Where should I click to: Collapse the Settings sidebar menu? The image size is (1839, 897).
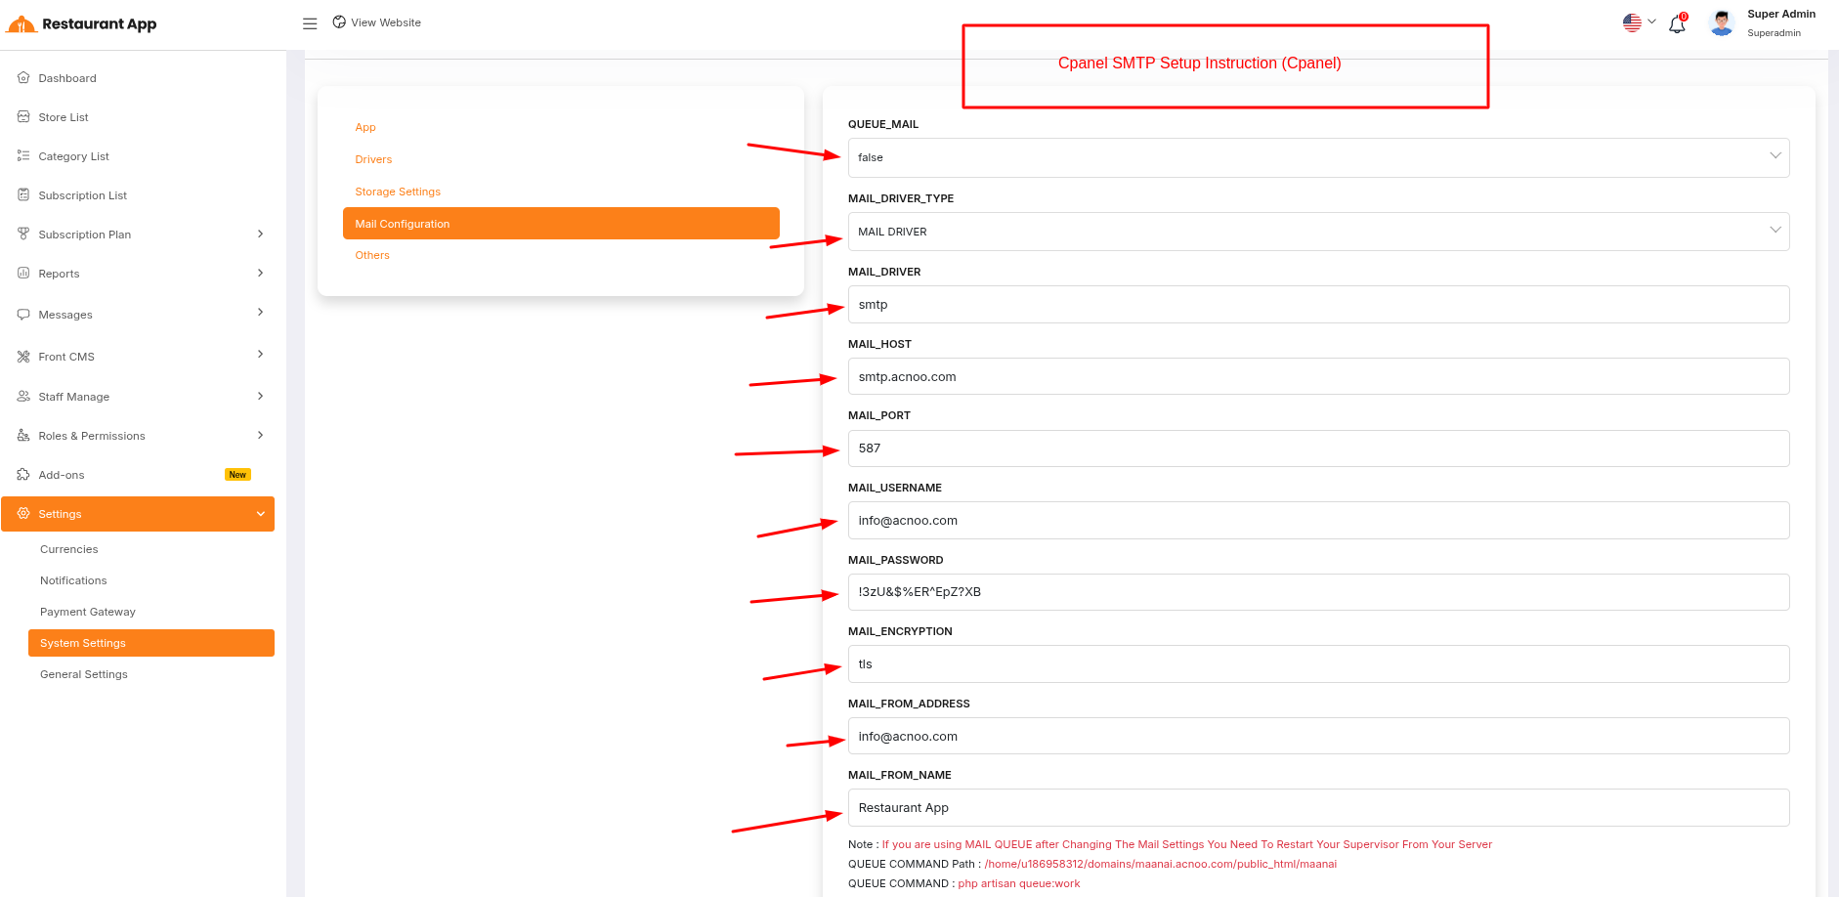pyautogui.click(x=260, y=514)
